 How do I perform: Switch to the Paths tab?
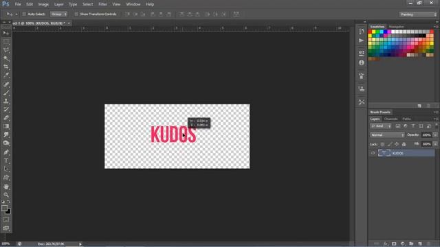click(406, 119)
